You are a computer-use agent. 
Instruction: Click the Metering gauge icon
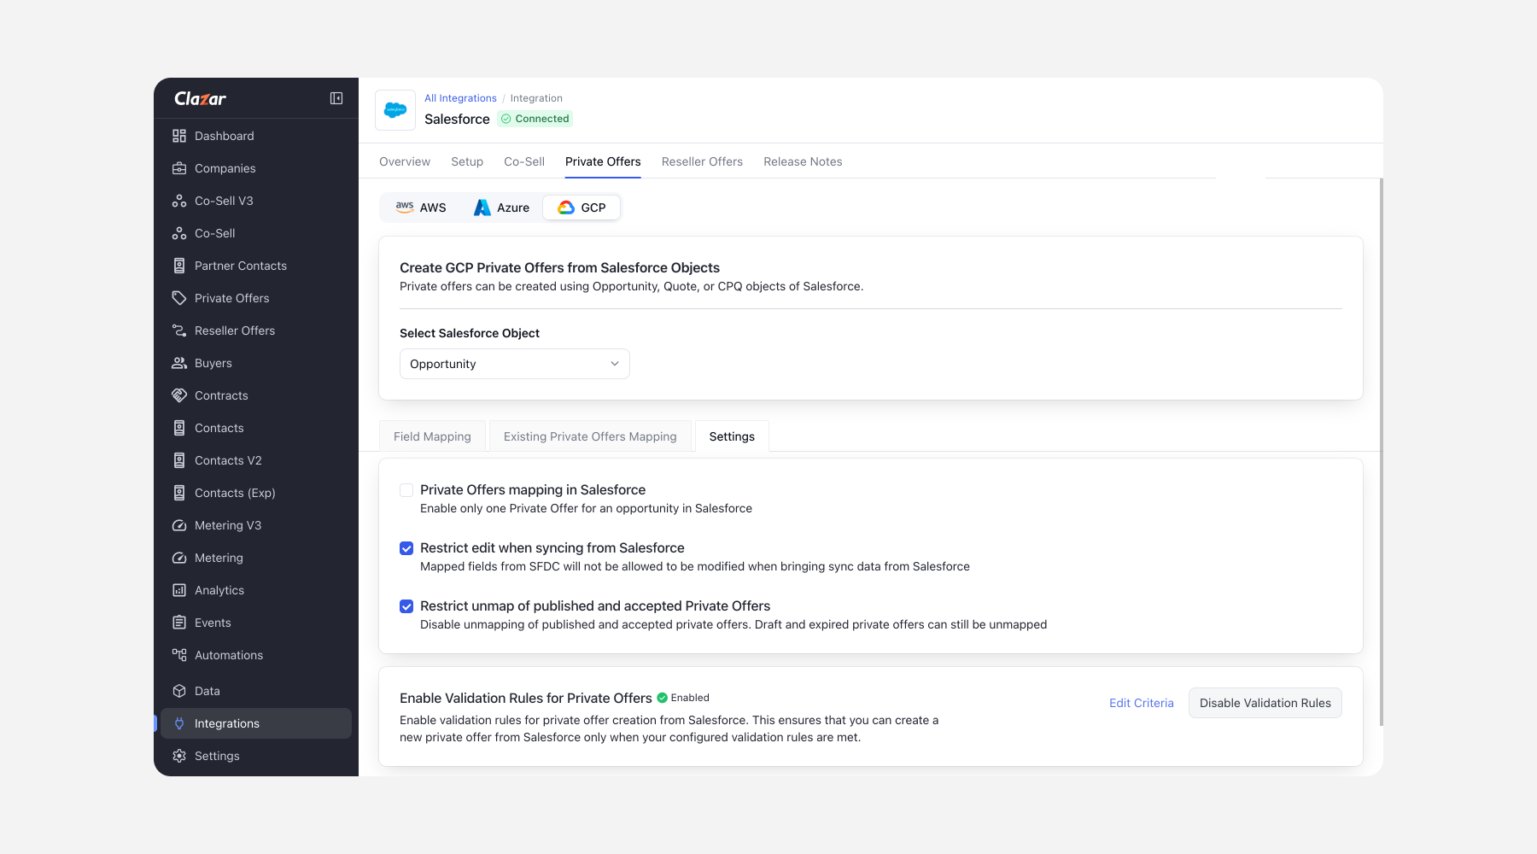click(x=179, y=558)
